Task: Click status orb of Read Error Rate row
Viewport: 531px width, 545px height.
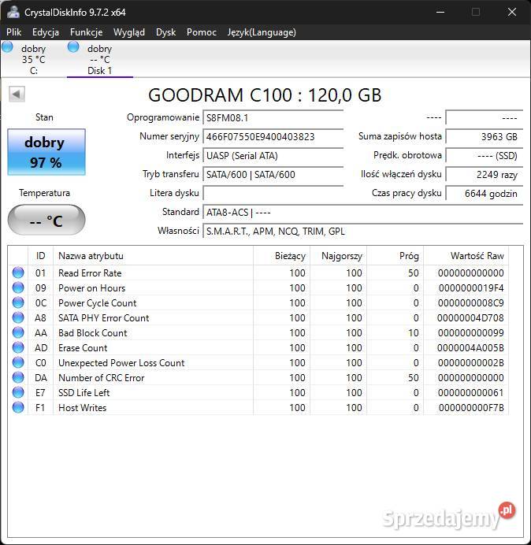Action: (18, 272)
